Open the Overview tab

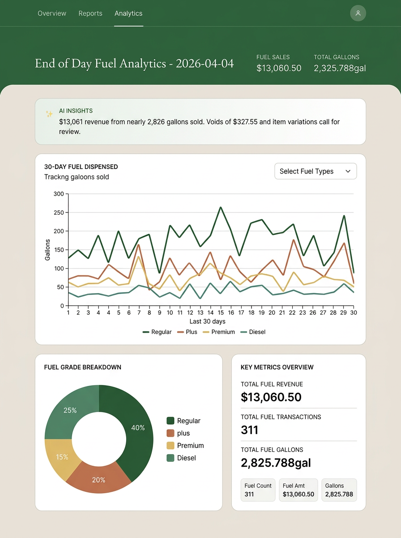pyautogui.click(x=52, y=13)
